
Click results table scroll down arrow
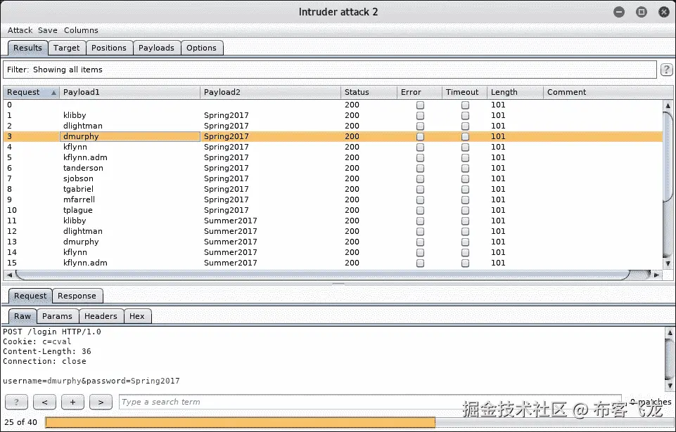click(x=668, y=263)
